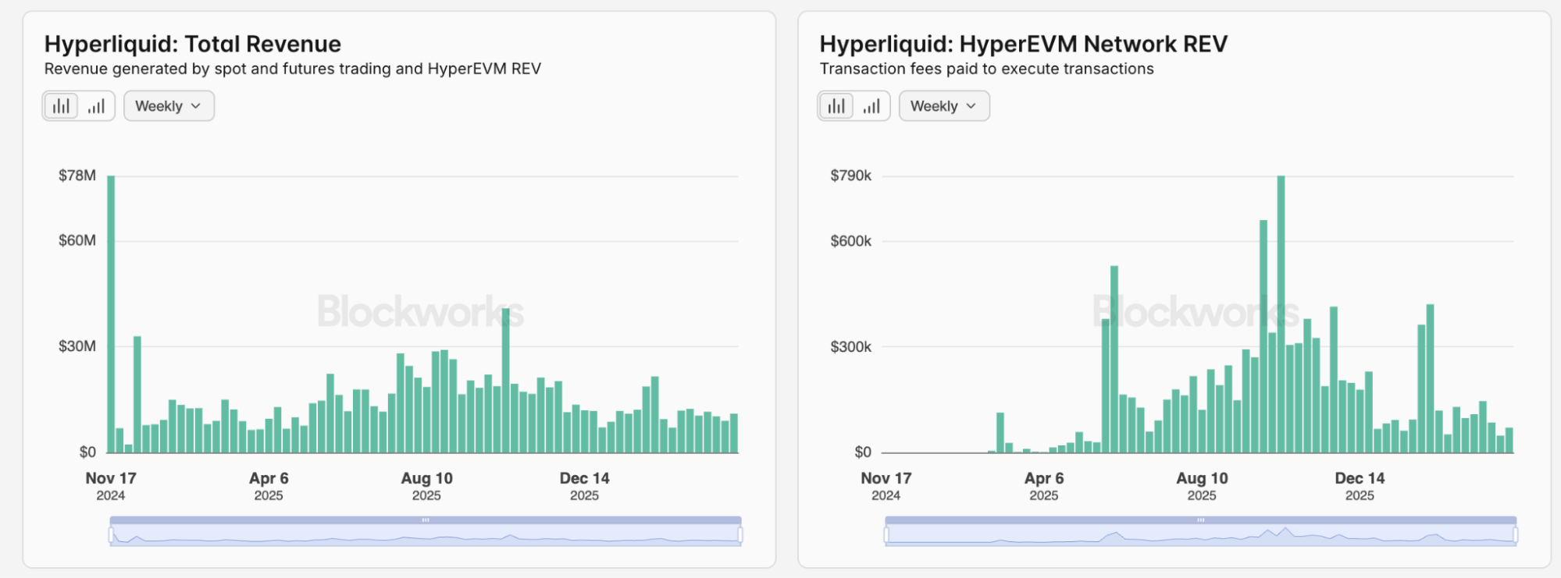Viewport: 1561px width, 578px height.
Task: Click the right handle of the HyperEVM range slider
Action: pyautogui.click(x=1516, y=534)
